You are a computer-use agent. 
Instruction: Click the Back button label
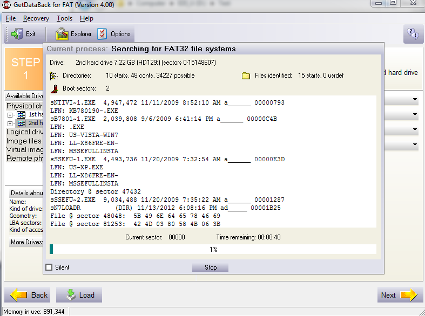coord(39,295)
